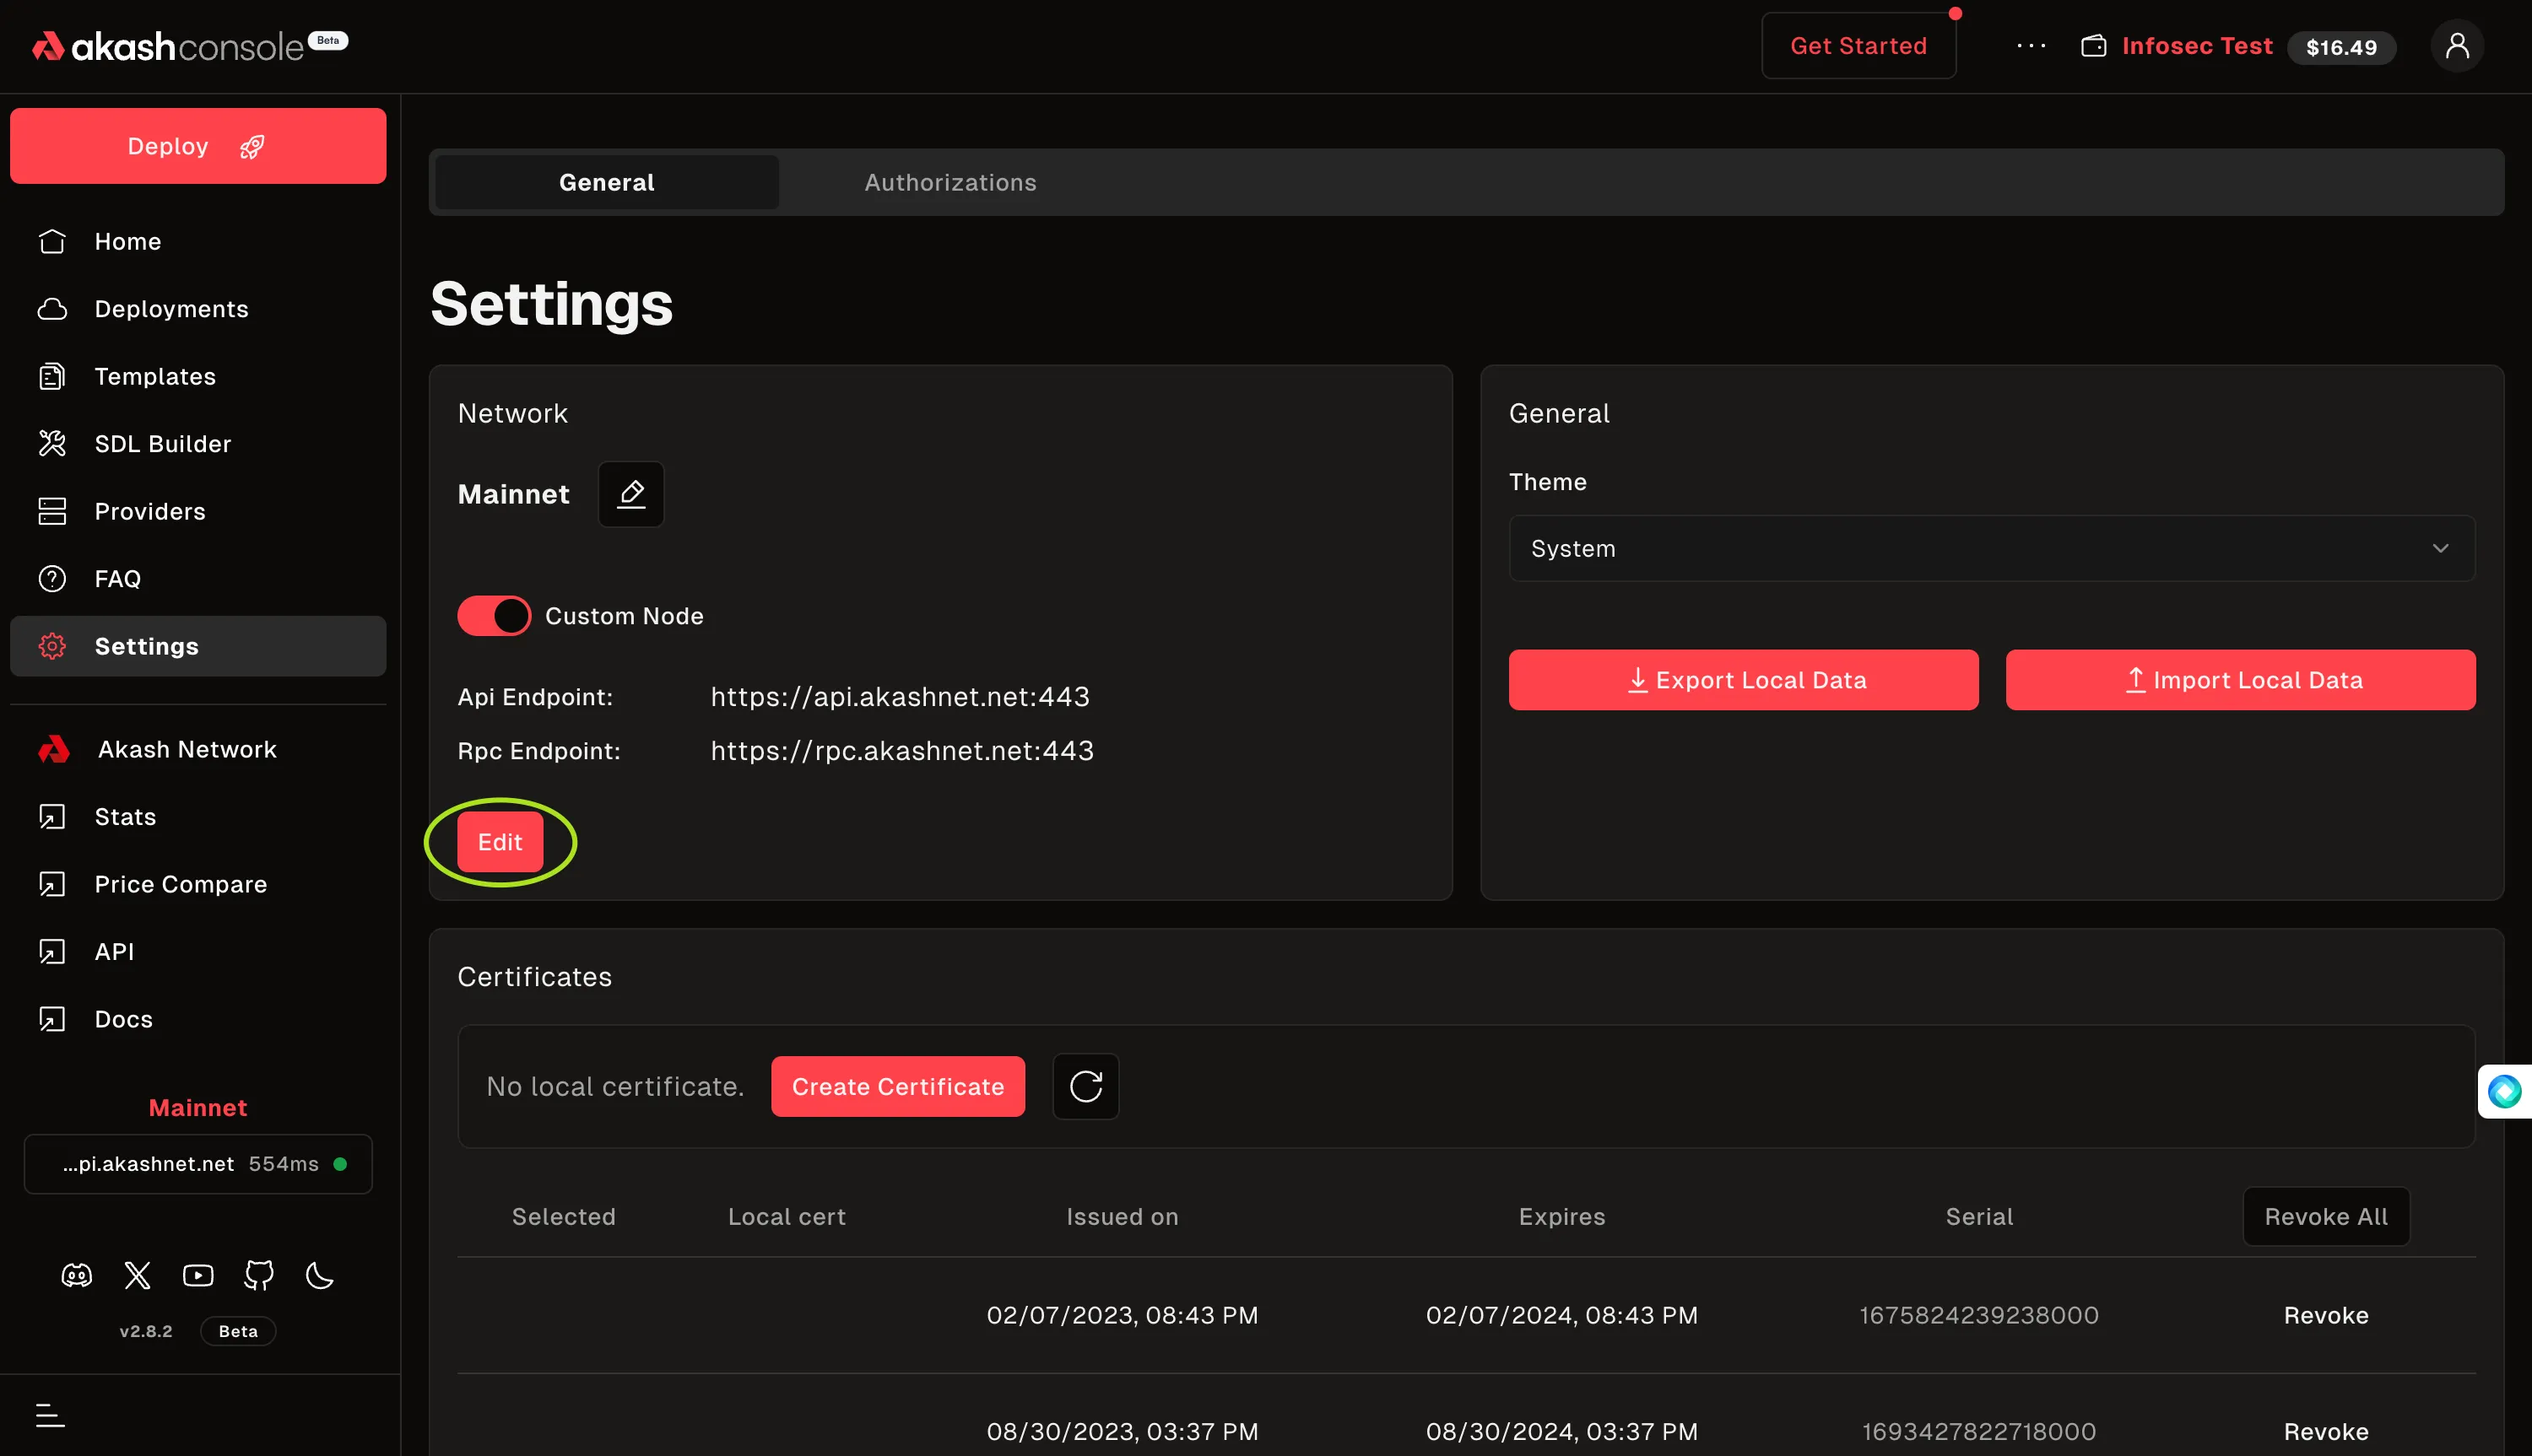Image resolution: width=2532 pixels, height=1456 pixels.
Task: Toggle the Custom Node switch off
Action: [495, 616]
